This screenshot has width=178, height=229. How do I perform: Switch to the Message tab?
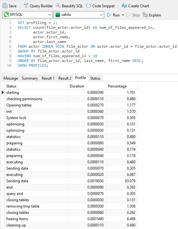pyautogui.click(x=11, y=78)
